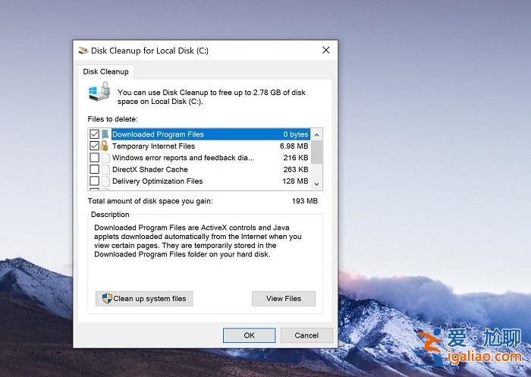This screenshot has width=531, height=377.
Task: Click the file list scrollbar thumb
Action: click(316, 152)
